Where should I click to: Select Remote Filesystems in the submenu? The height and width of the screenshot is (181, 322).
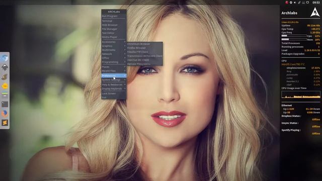(x=144, y=64)
